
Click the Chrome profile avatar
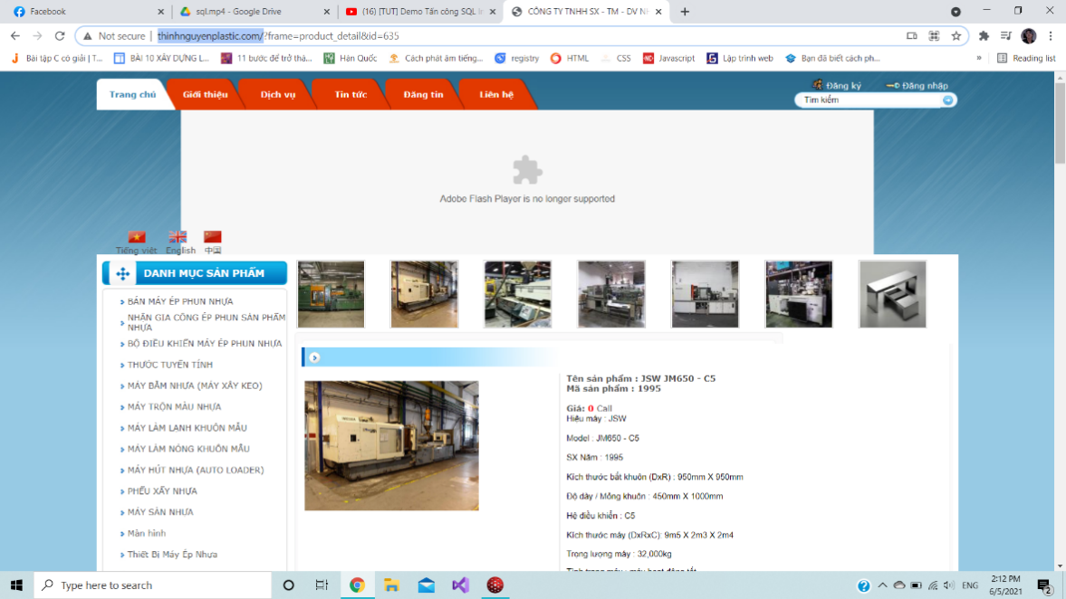point(1029,36)
